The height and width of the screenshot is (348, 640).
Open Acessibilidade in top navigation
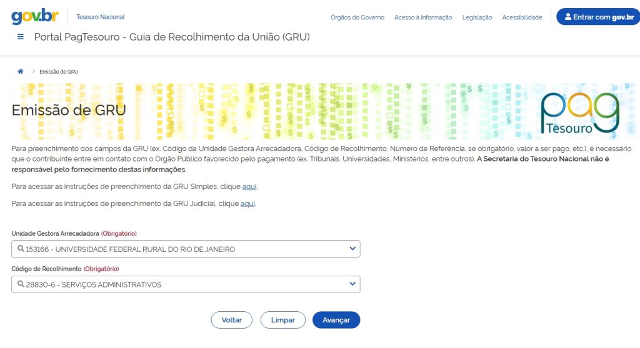coord(522,17)
